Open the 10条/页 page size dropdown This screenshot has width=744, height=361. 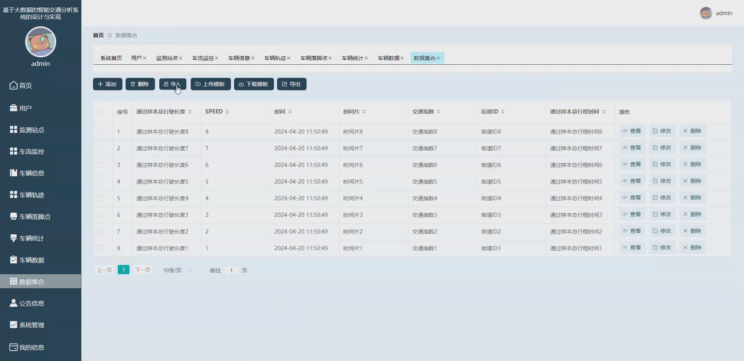point(177,270)
